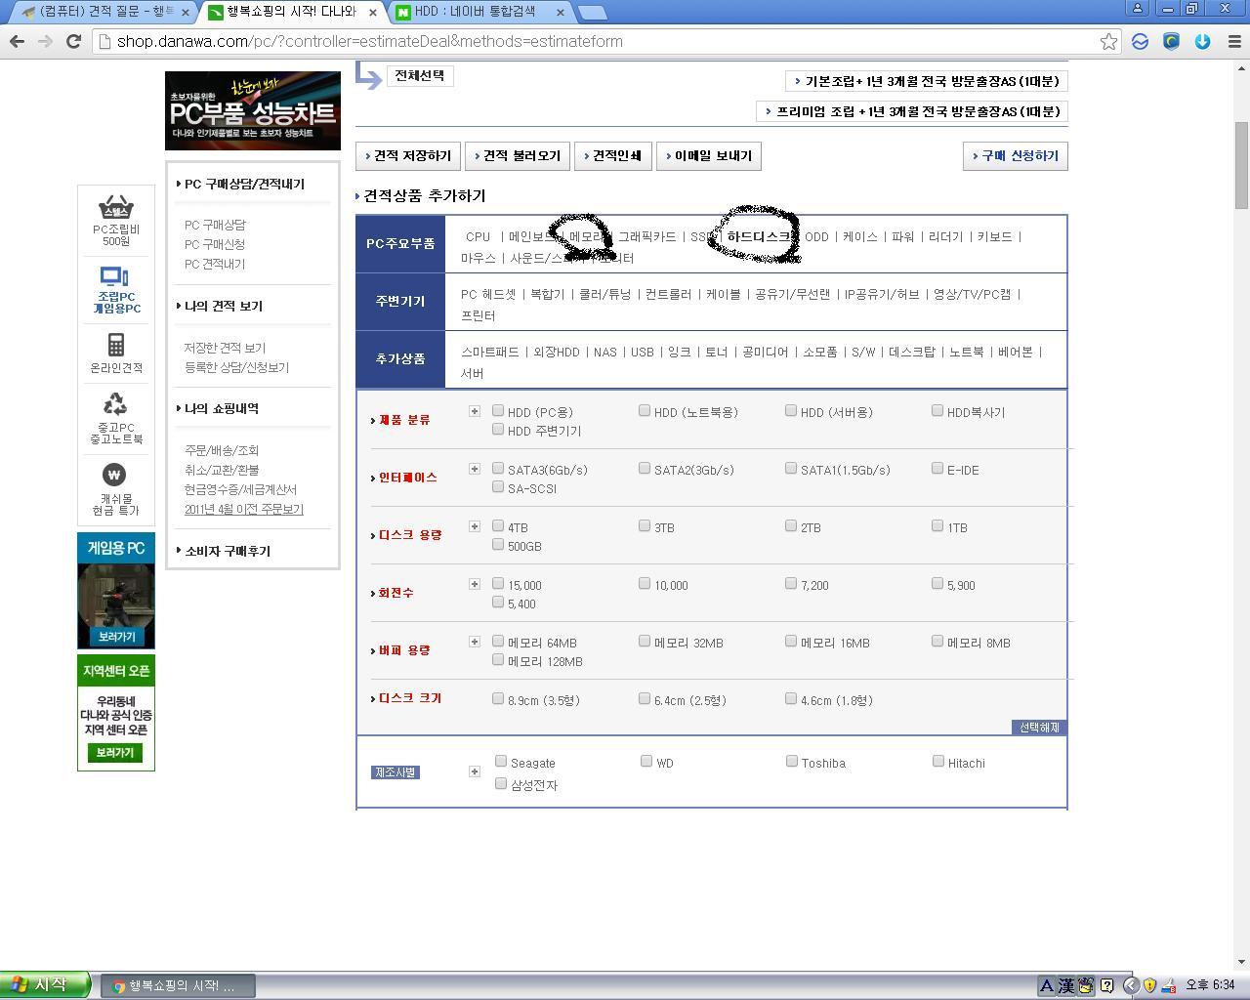Screen dimensions: 1250x1000
Task: Click the 이메일 보내기 button
Action: 709,156
